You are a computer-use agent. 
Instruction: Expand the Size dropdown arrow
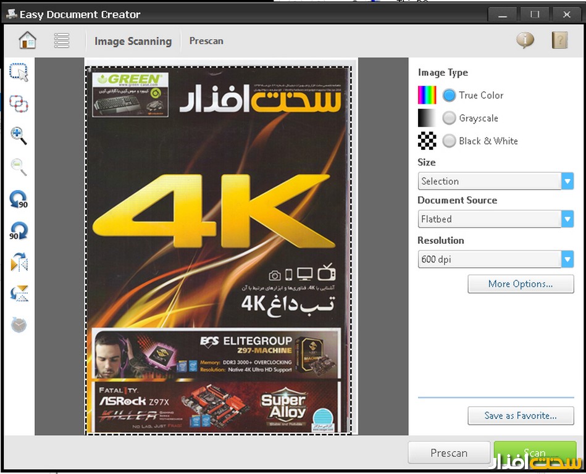(x=567, y=181)
